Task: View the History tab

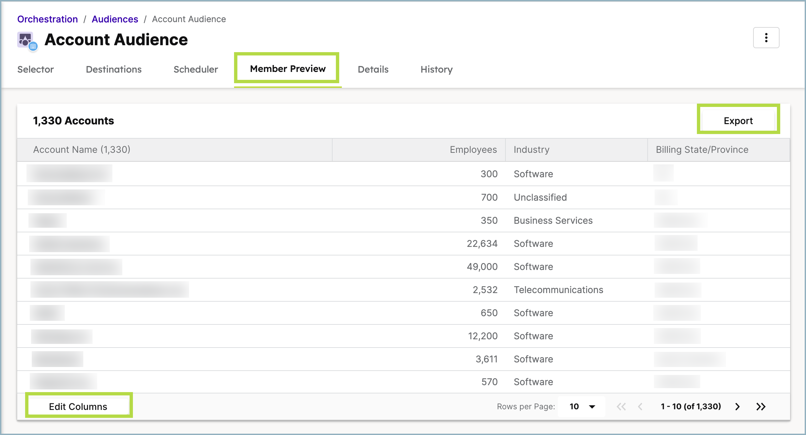Action: coord(436,69)
